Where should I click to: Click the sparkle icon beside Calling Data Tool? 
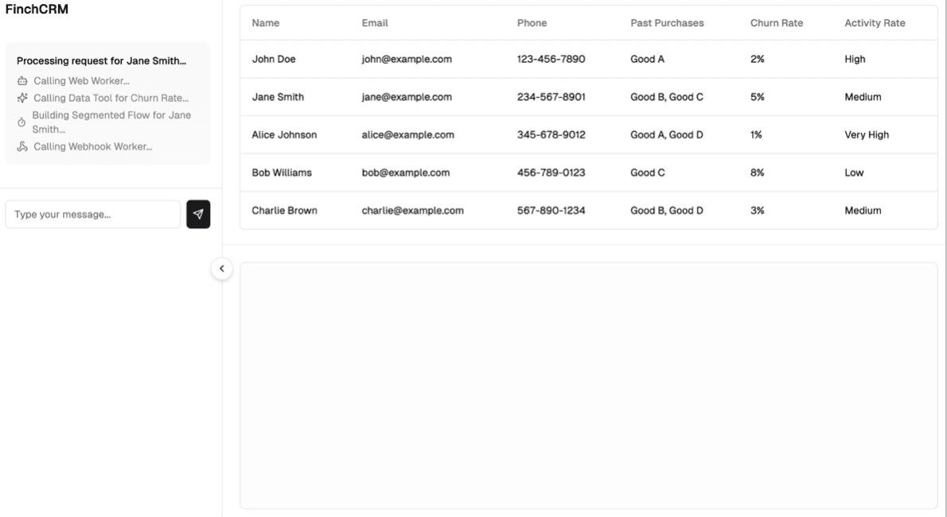pos(22,98)
